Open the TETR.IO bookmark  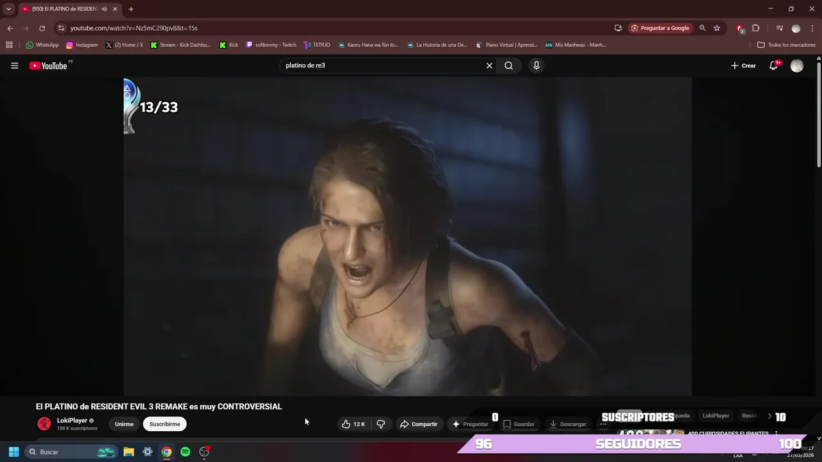coord(317,45)
